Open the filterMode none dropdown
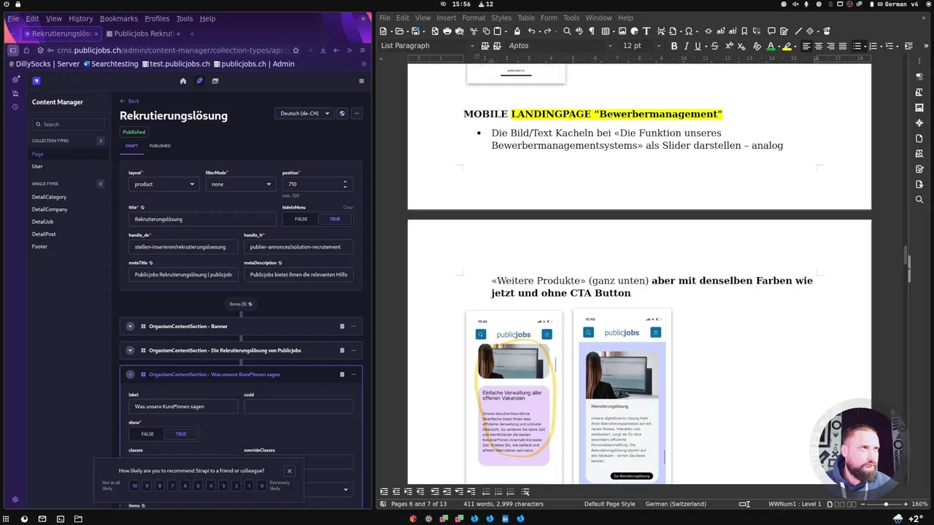Viewport: 934px width, 525px height. pyautogui.click(x=241, y=184)
